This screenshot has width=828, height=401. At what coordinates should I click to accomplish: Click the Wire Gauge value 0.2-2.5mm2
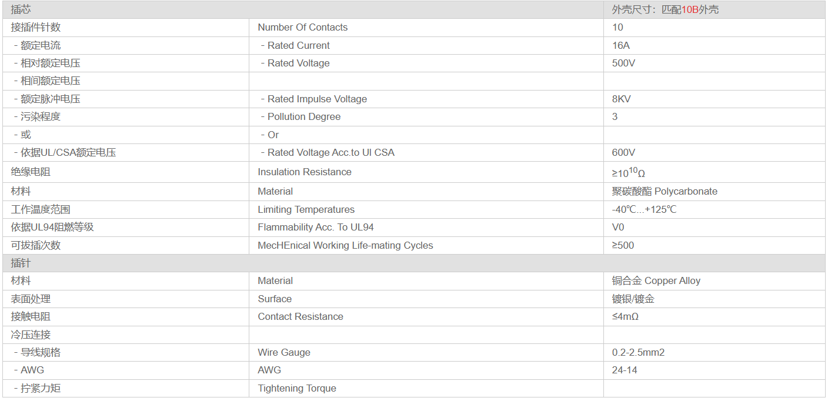coord(638,352)
